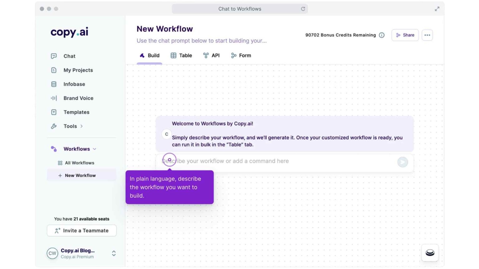Open the Templates section
Screen dimensions: 479x269
[76, 112]
